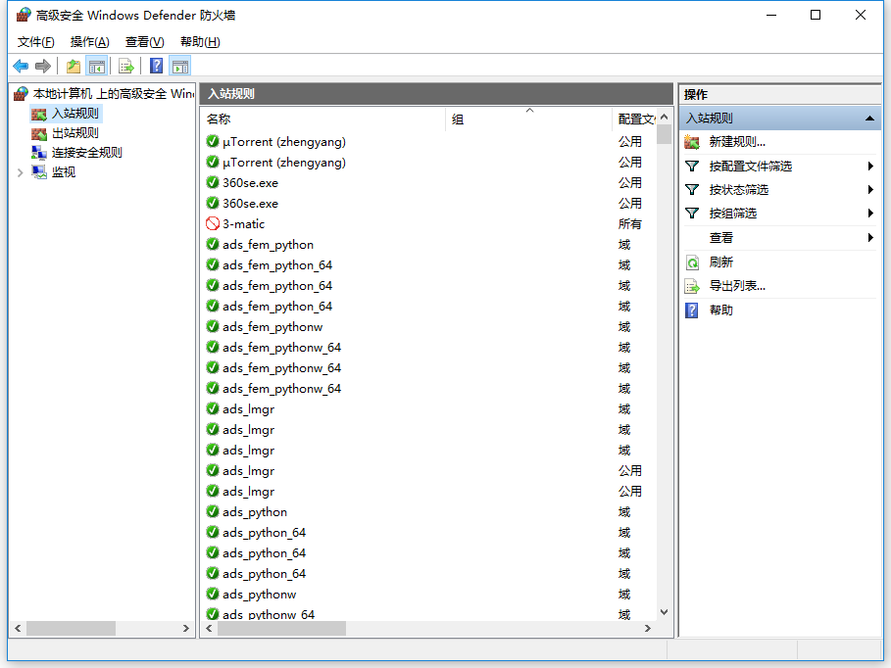
Task: Open the 查看 submenu arrow in actions pane
Action: (870, 237)
